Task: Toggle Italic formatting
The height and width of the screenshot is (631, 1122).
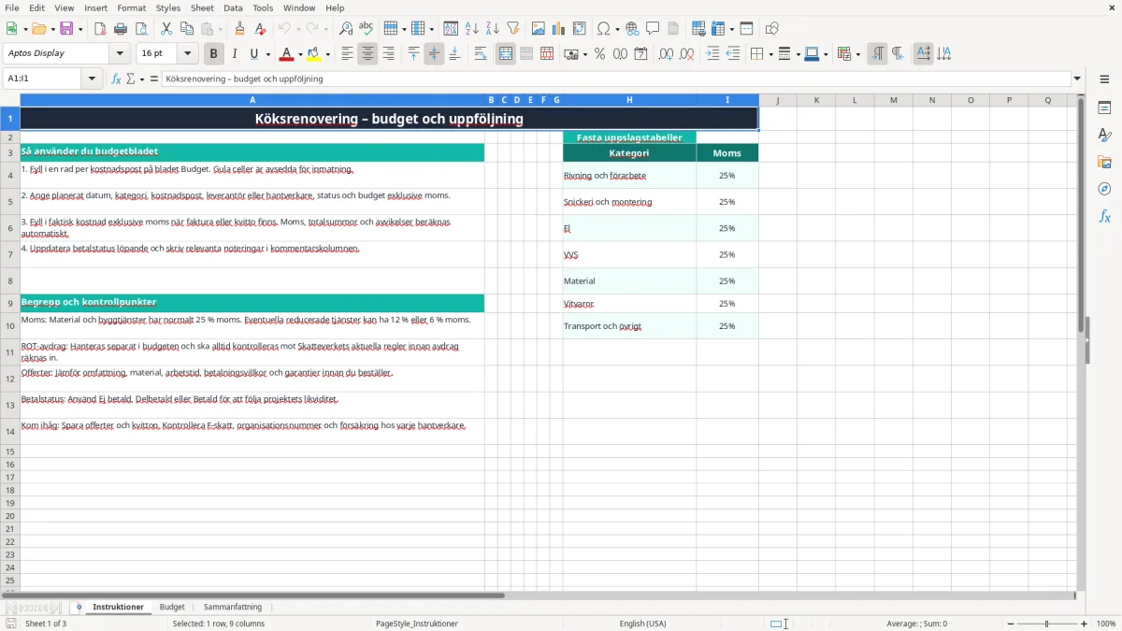Action: point(235,54)
